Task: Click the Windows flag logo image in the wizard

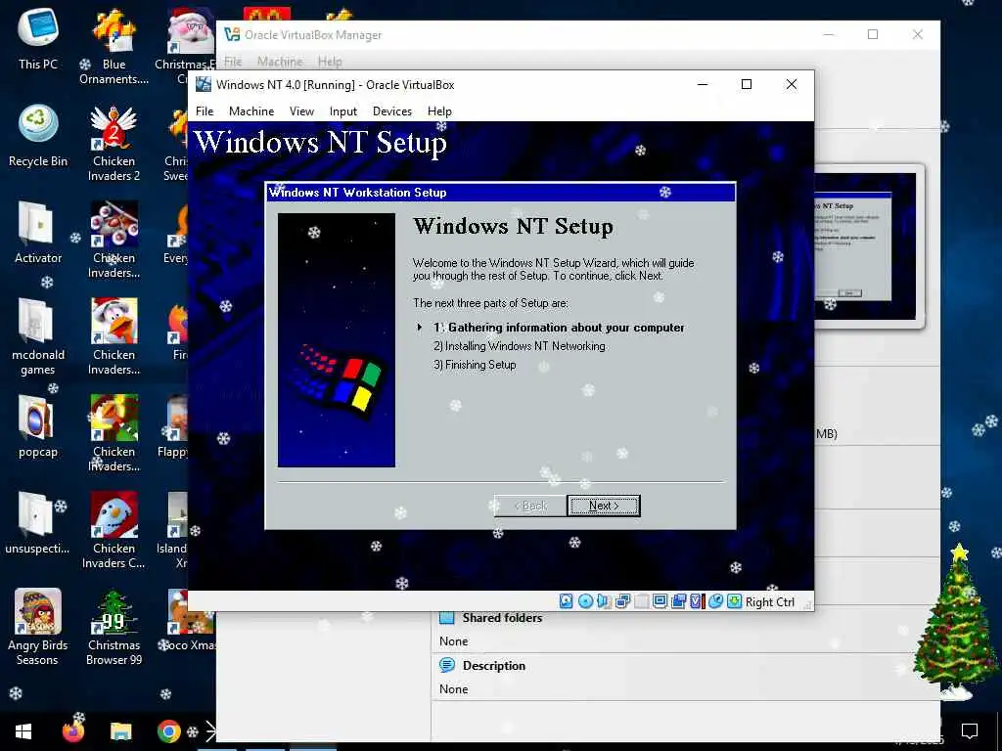Action: click(337, 339)
